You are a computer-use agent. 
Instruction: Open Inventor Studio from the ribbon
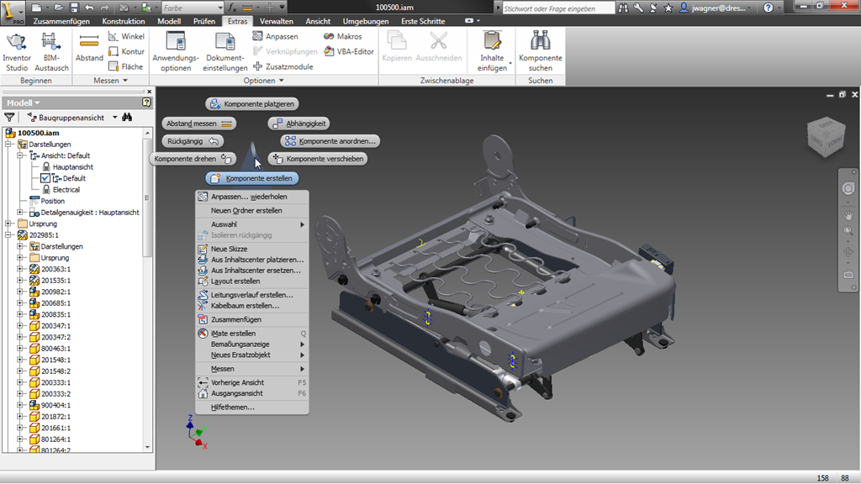click(17, 52)
